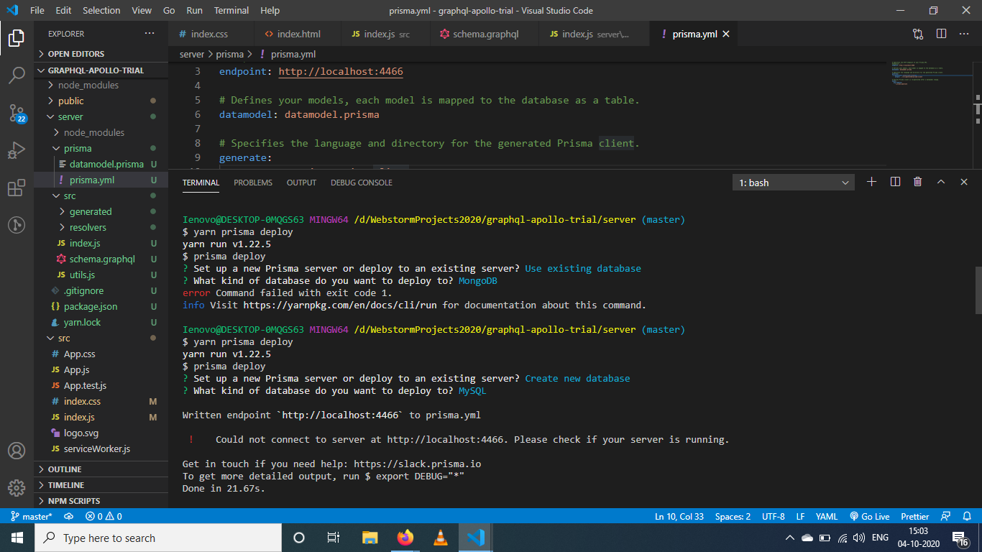The height and width of the screenshot is (552, 982).
Task: Open the Extensions view
Action: click(x=17, y=188)
